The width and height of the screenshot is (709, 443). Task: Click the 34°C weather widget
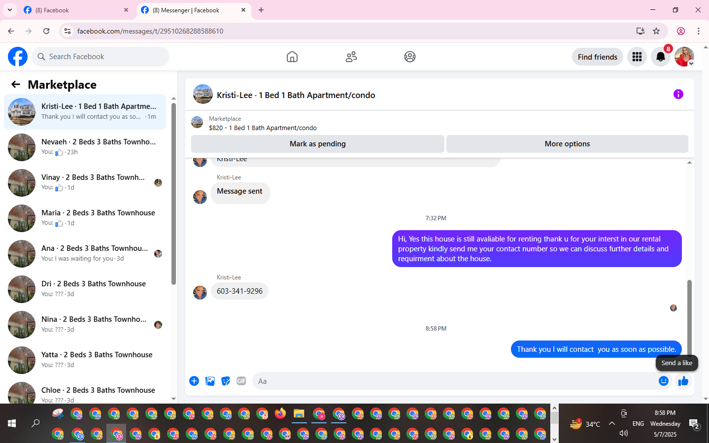(585, 424)
